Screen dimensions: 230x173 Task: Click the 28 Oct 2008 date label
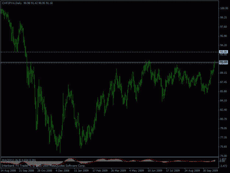click(45, 170)
